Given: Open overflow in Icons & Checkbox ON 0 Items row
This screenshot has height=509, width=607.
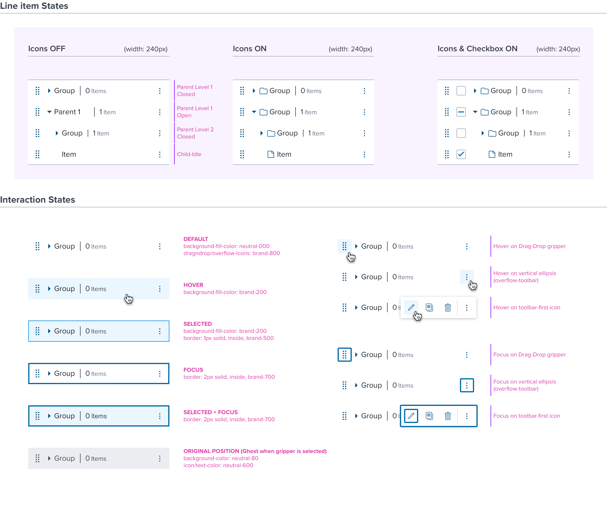Looking at the screenshot, I should [569, 91].
